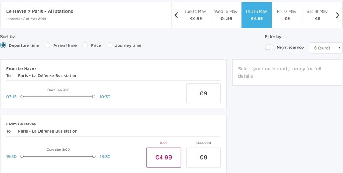Image resolution: width=343 pixels, height=173 pixels.
Task: Click the 07:15 departure time
Action: [11, 97]
